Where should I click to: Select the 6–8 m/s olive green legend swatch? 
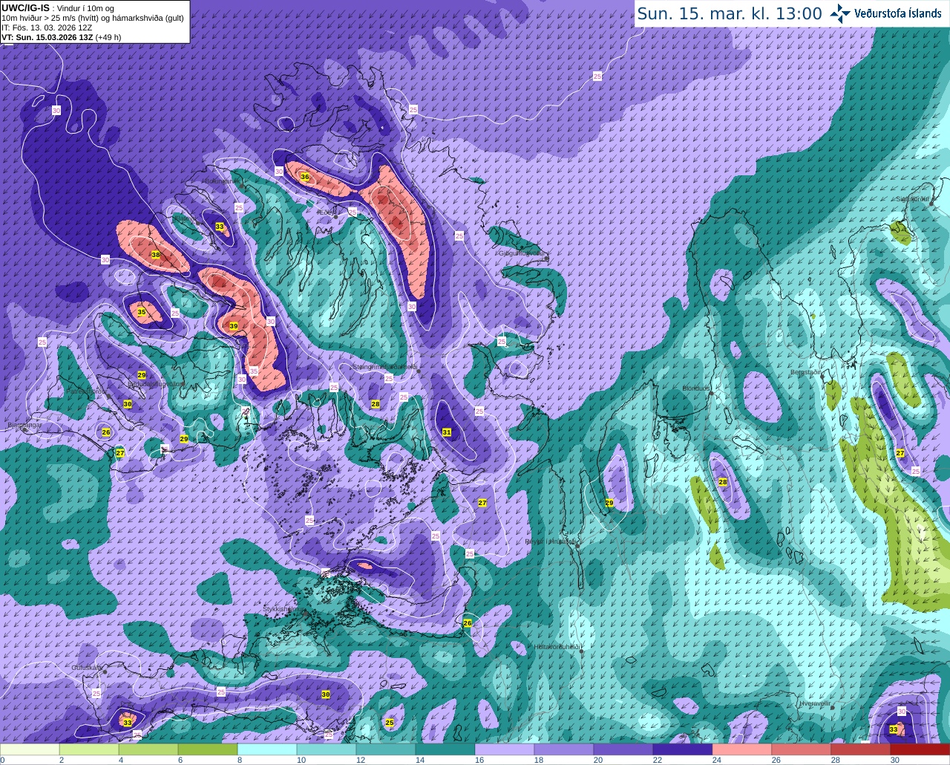(x=208, y=750)
